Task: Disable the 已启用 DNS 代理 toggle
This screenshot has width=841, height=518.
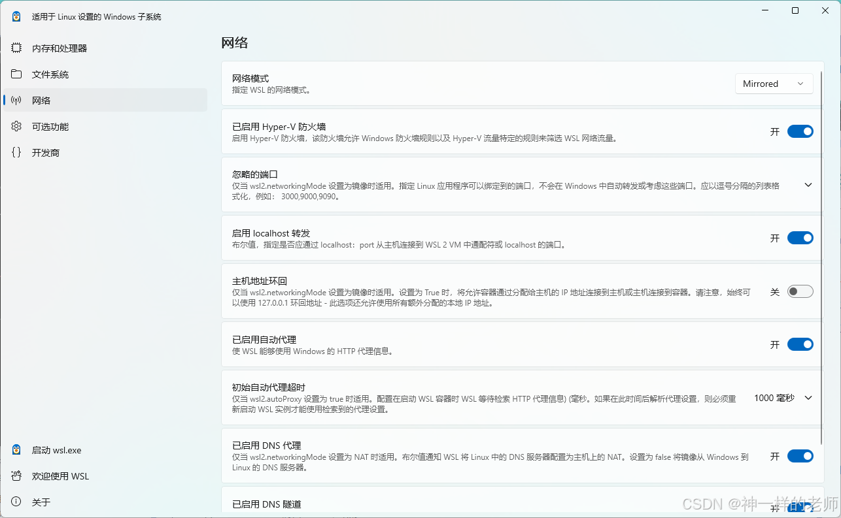Action: coord(800,456)
